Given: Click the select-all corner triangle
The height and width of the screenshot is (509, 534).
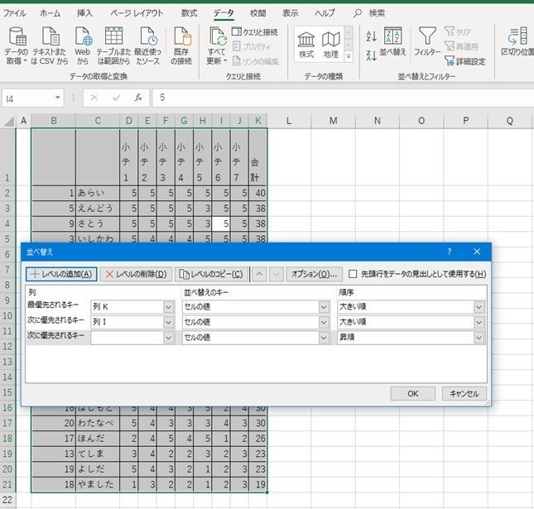Looking at the screenshot, I should pos(8,121).
